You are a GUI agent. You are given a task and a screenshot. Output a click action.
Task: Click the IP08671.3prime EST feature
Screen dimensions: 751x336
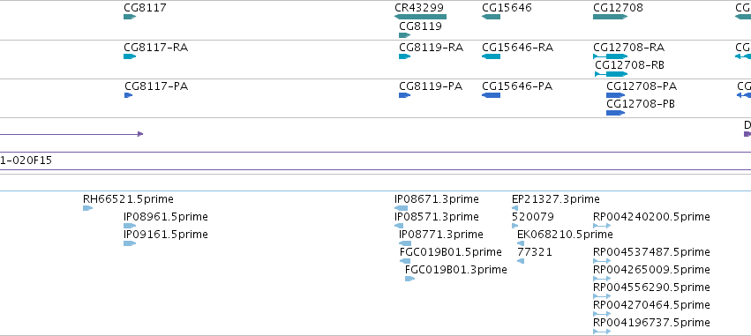tap(402, 208)
